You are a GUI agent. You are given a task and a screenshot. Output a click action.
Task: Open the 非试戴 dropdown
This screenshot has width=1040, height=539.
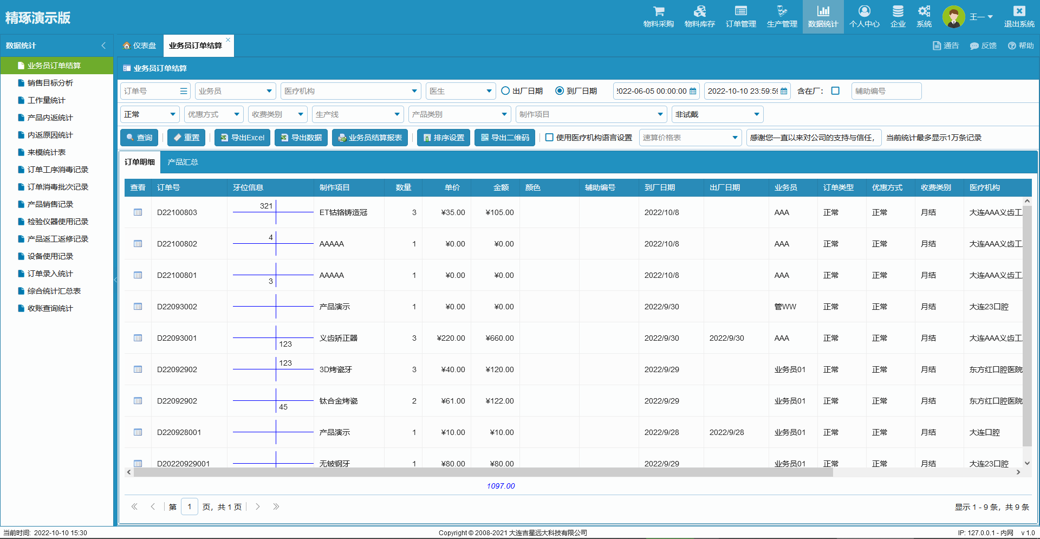point(718,114)
